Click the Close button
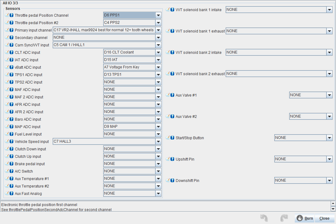The image size is (336, 224). tap(324, 218)
